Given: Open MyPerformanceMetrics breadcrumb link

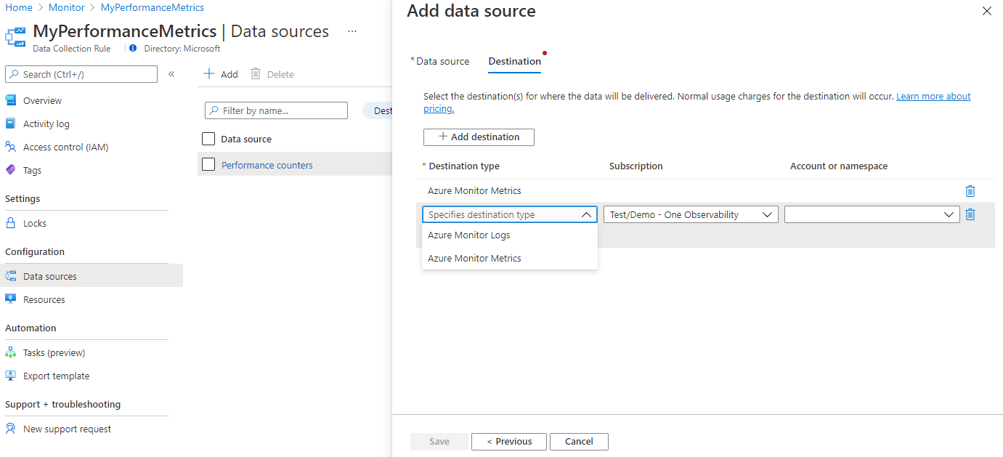Looking at the screenshot, I should [153, 7].
